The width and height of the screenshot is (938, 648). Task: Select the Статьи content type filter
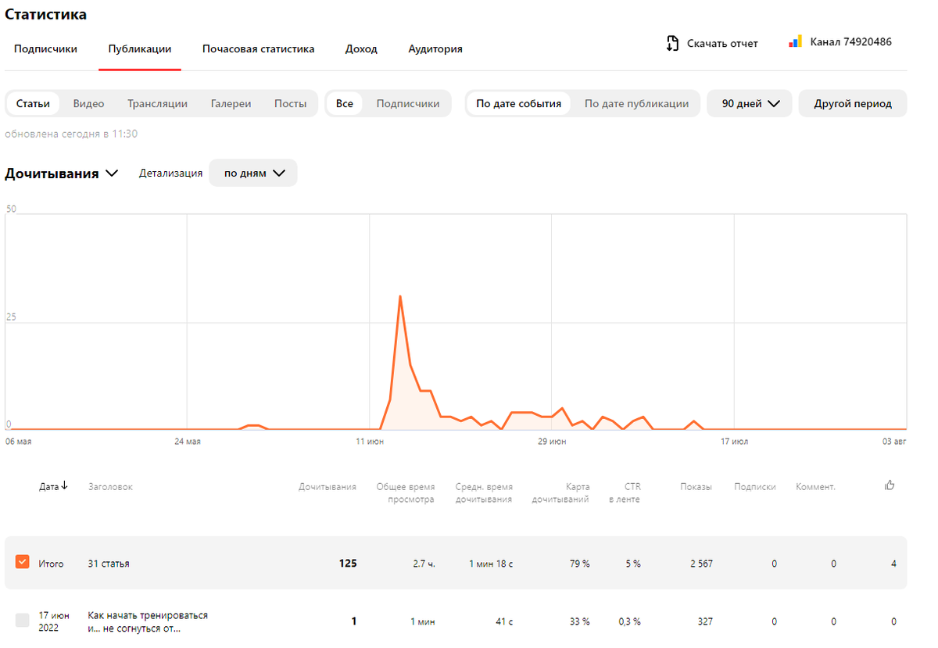tap(33, 103)
